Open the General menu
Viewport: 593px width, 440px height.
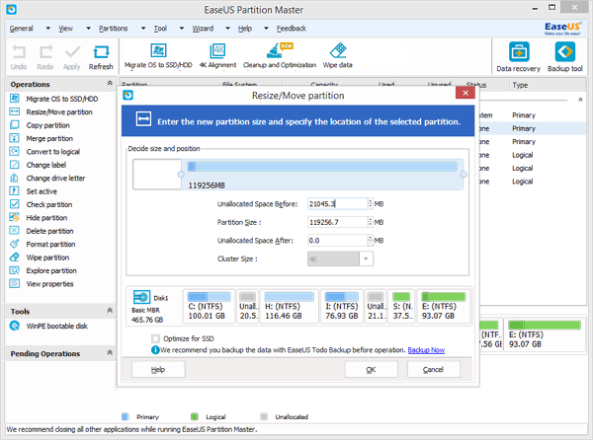21,29
